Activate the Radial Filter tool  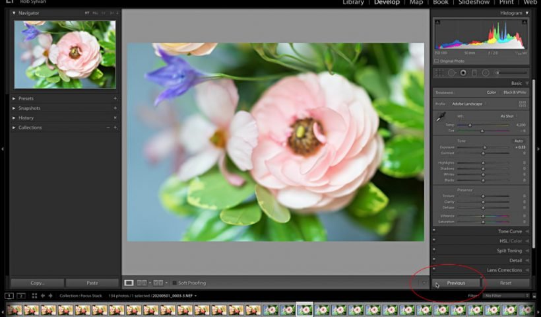tap(486, 73)
